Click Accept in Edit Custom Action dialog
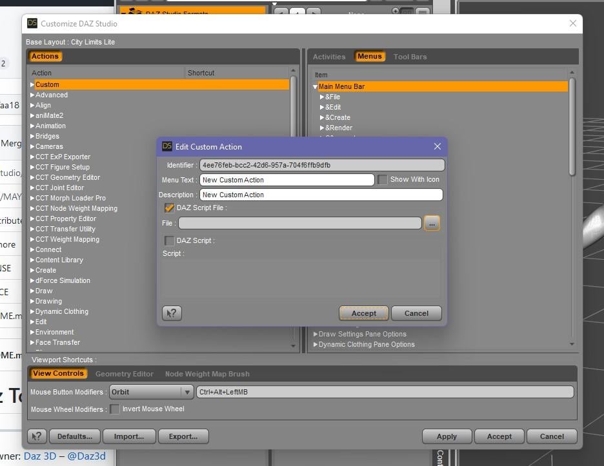 tap(364, 313)
